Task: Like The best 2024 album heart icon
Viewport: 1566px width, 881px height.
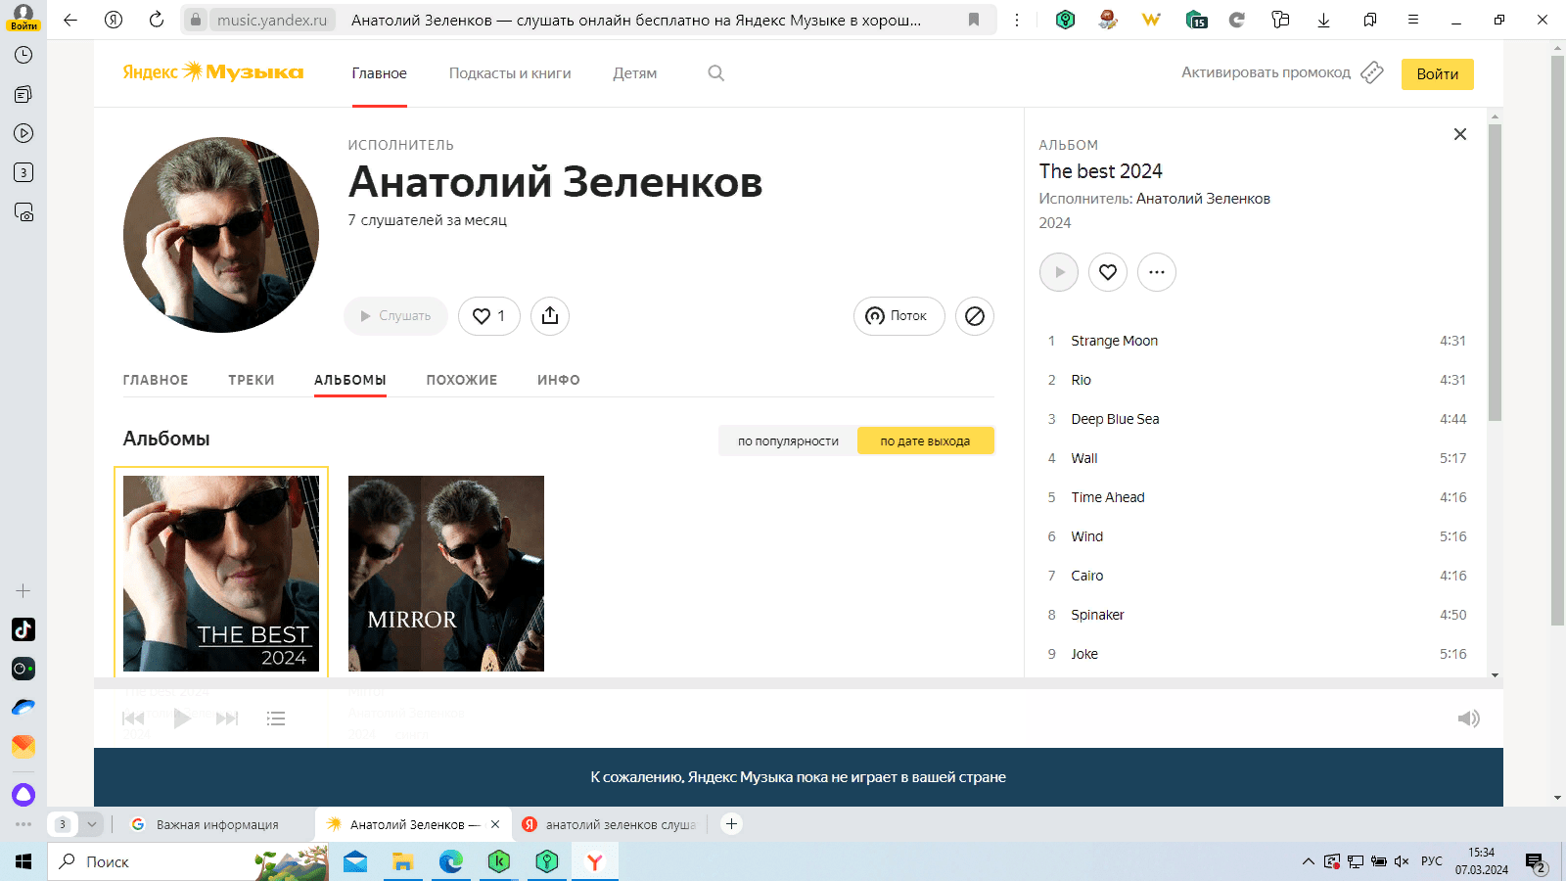Action: tap(1108, 272)
